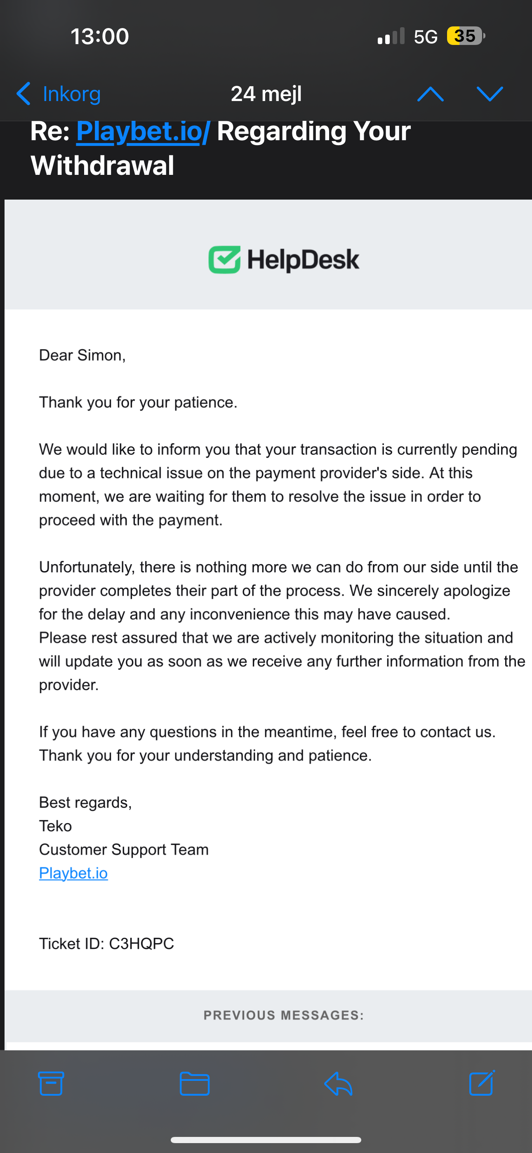The image size is (532, 1153).
Task: Tap the "Dear Simon," greeting line
Action: click(x=82, y=355)
